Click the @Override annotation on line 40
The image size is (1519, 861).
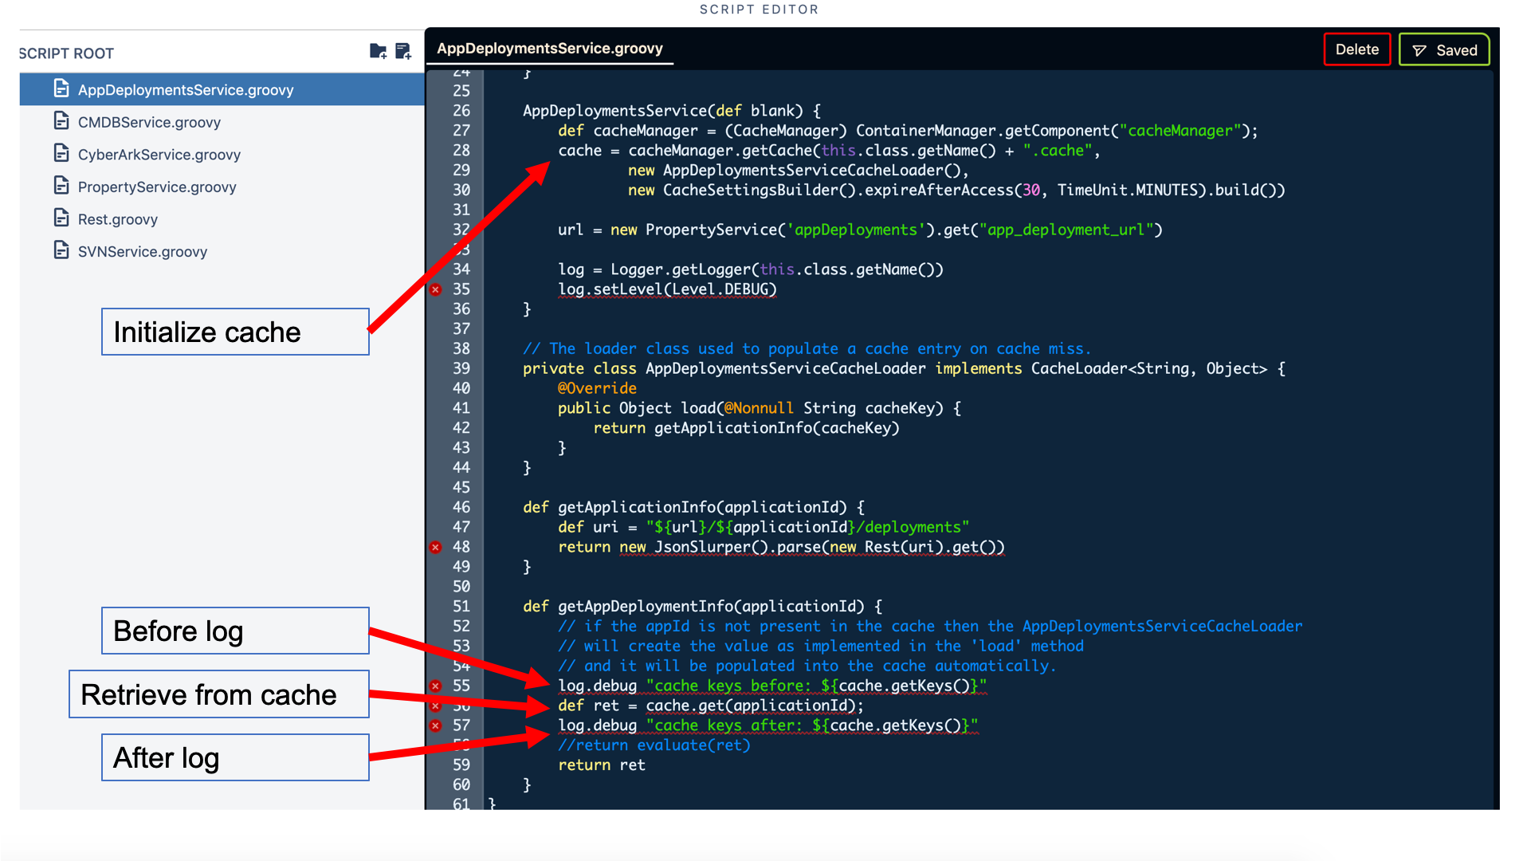(x=597, y=388)
